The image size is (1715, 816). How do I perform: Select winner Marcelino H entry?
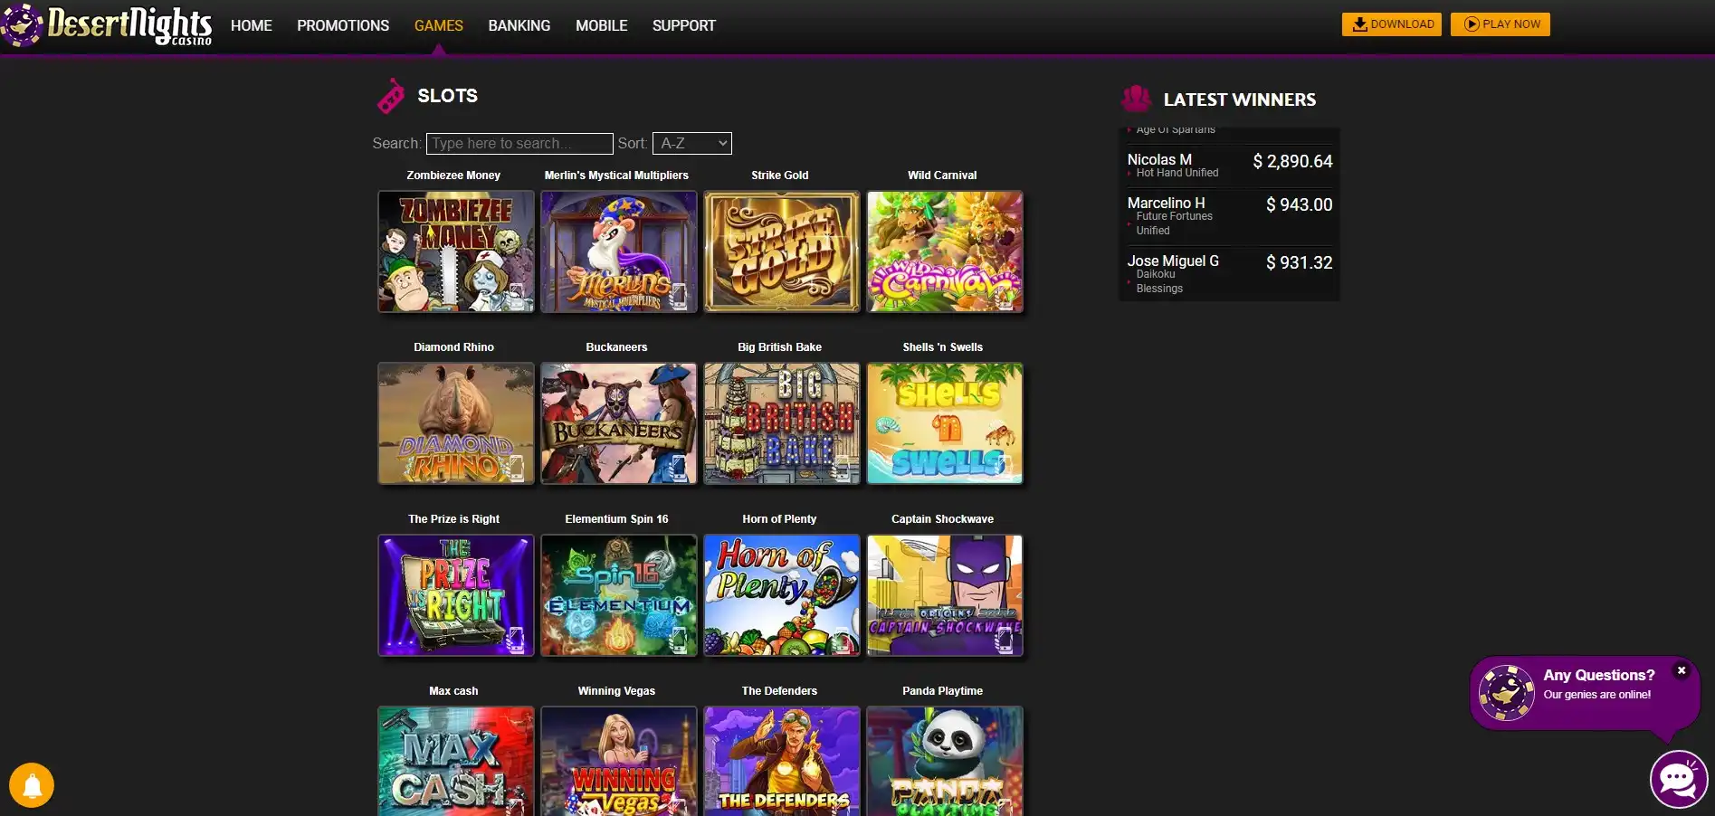[1229, 215]
